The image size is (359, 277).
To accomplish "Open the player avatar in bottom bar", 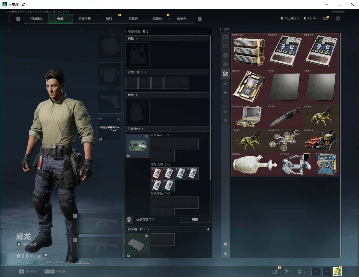I will (x=337, y=271).
